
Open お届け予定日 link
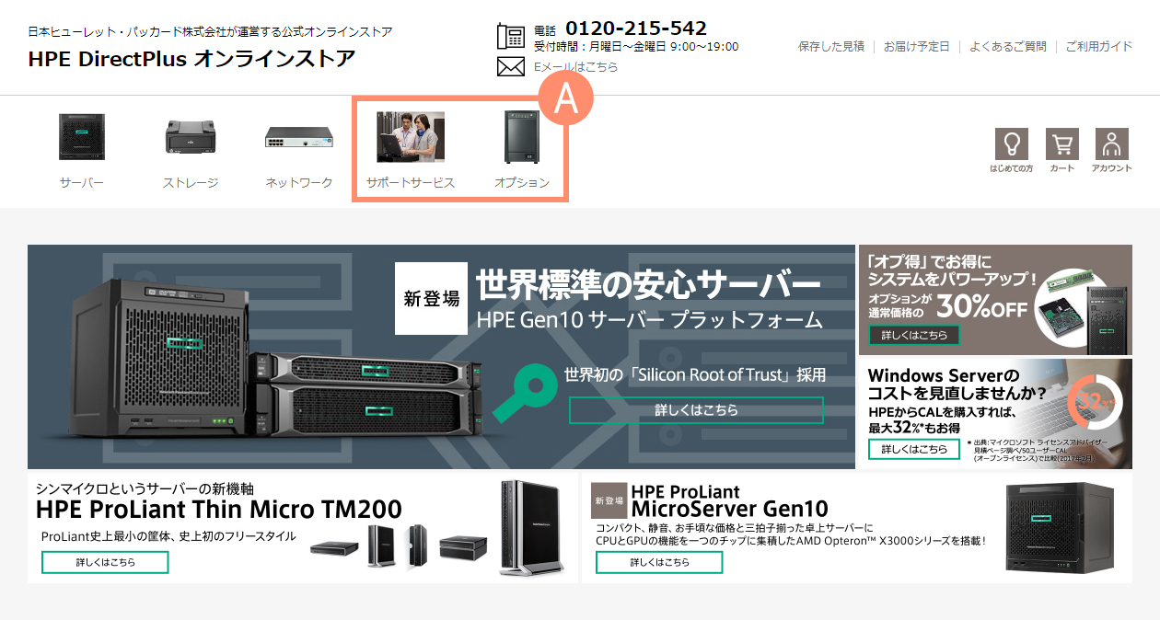pos(917,46)
